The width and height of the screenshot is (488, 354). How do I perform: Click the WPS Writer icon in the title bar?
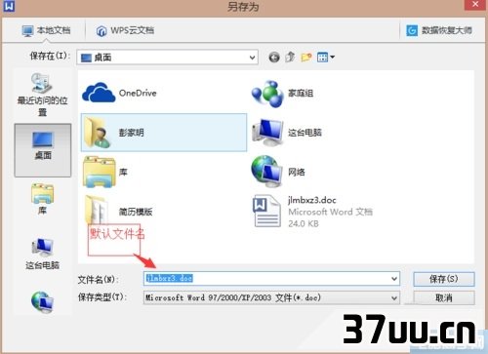pos(9,6)
